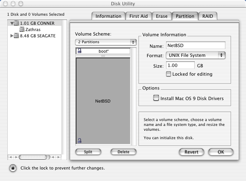
Task: Select 1.01 GB CONNER in disk list
Action: (x=35, y=23)
